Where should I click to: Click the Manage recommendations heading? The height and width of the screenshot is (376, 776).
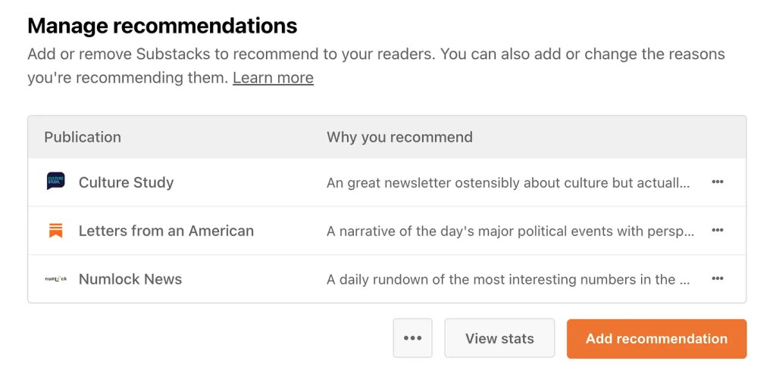point(162,26)
